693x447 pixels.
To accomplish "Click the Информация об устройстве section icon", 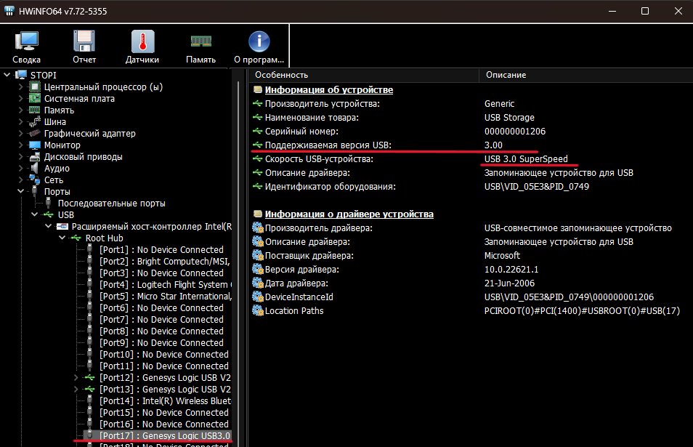I will (258, 89).
